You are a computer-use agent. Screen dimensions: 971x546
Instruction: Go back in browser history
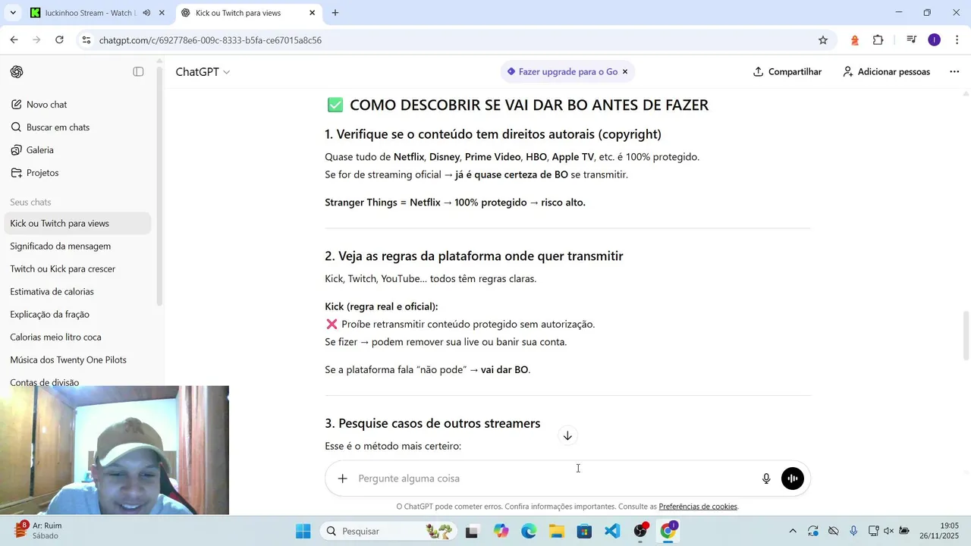(x=14, y=40)
